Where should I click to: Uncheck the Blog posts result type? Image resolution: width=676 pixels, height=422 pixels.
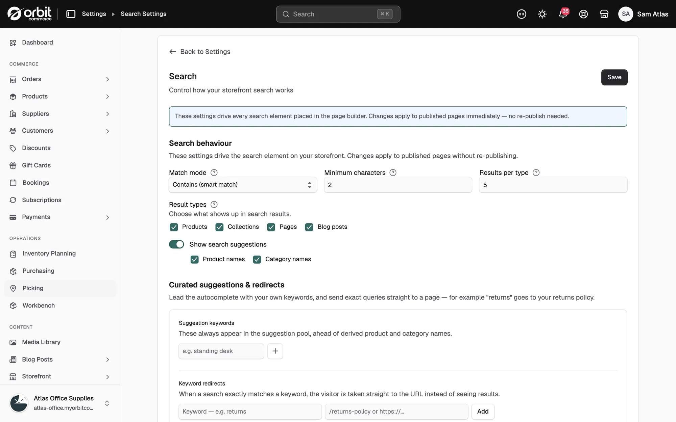click(x=309, y=227)
